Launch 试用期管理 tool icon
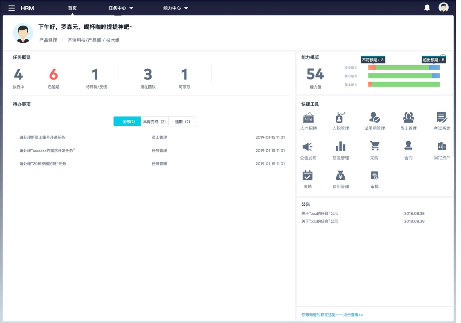 (374, 118)
